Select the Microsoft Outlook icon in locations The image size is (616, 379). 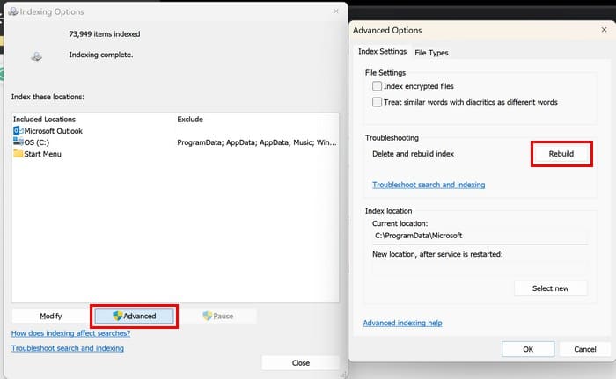[18, 131]
